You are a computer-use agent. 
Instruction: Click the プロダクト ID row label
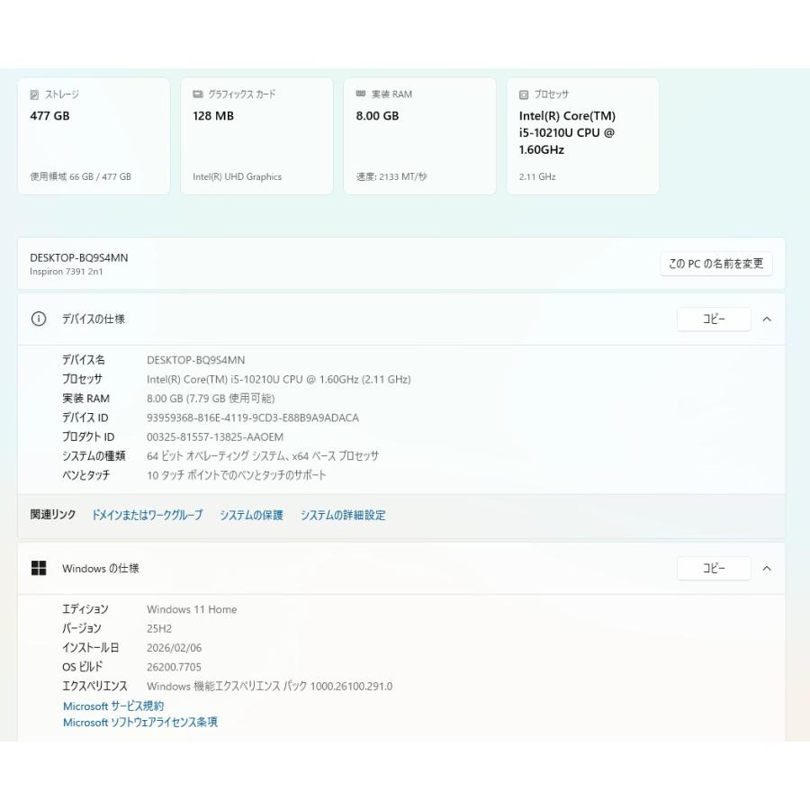(88, 437)
